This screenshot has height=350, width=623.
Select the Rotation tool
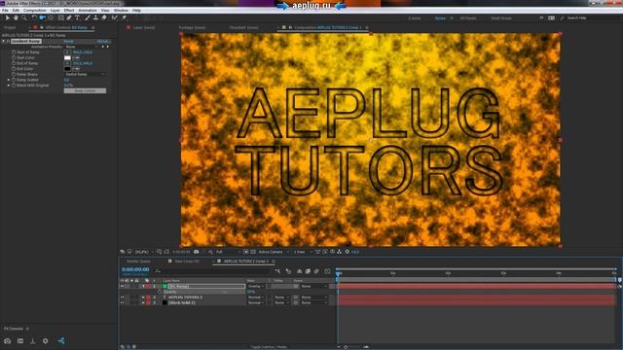[34, 17]
